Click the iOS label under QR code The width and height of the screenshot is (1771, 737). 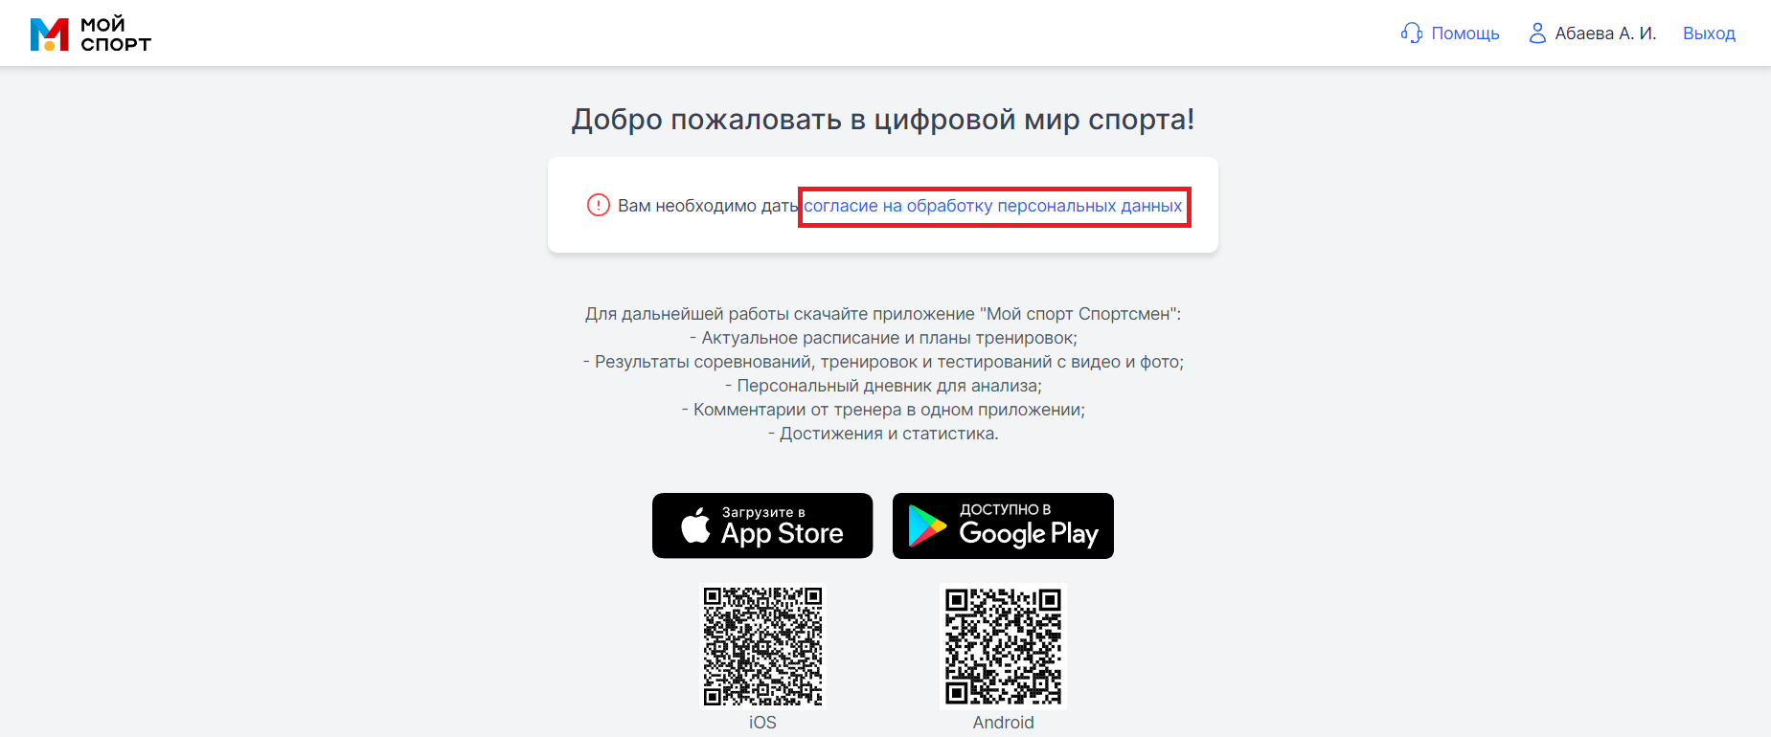762,723
